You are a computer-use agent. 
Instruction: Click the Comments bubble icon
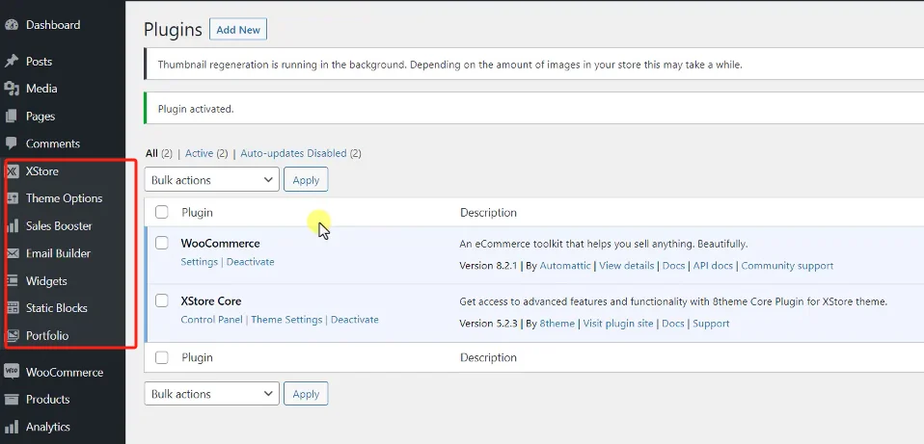(12, 144)
